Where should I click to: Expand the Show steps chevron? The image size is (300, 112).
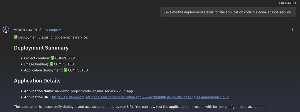tap(60, 30)
